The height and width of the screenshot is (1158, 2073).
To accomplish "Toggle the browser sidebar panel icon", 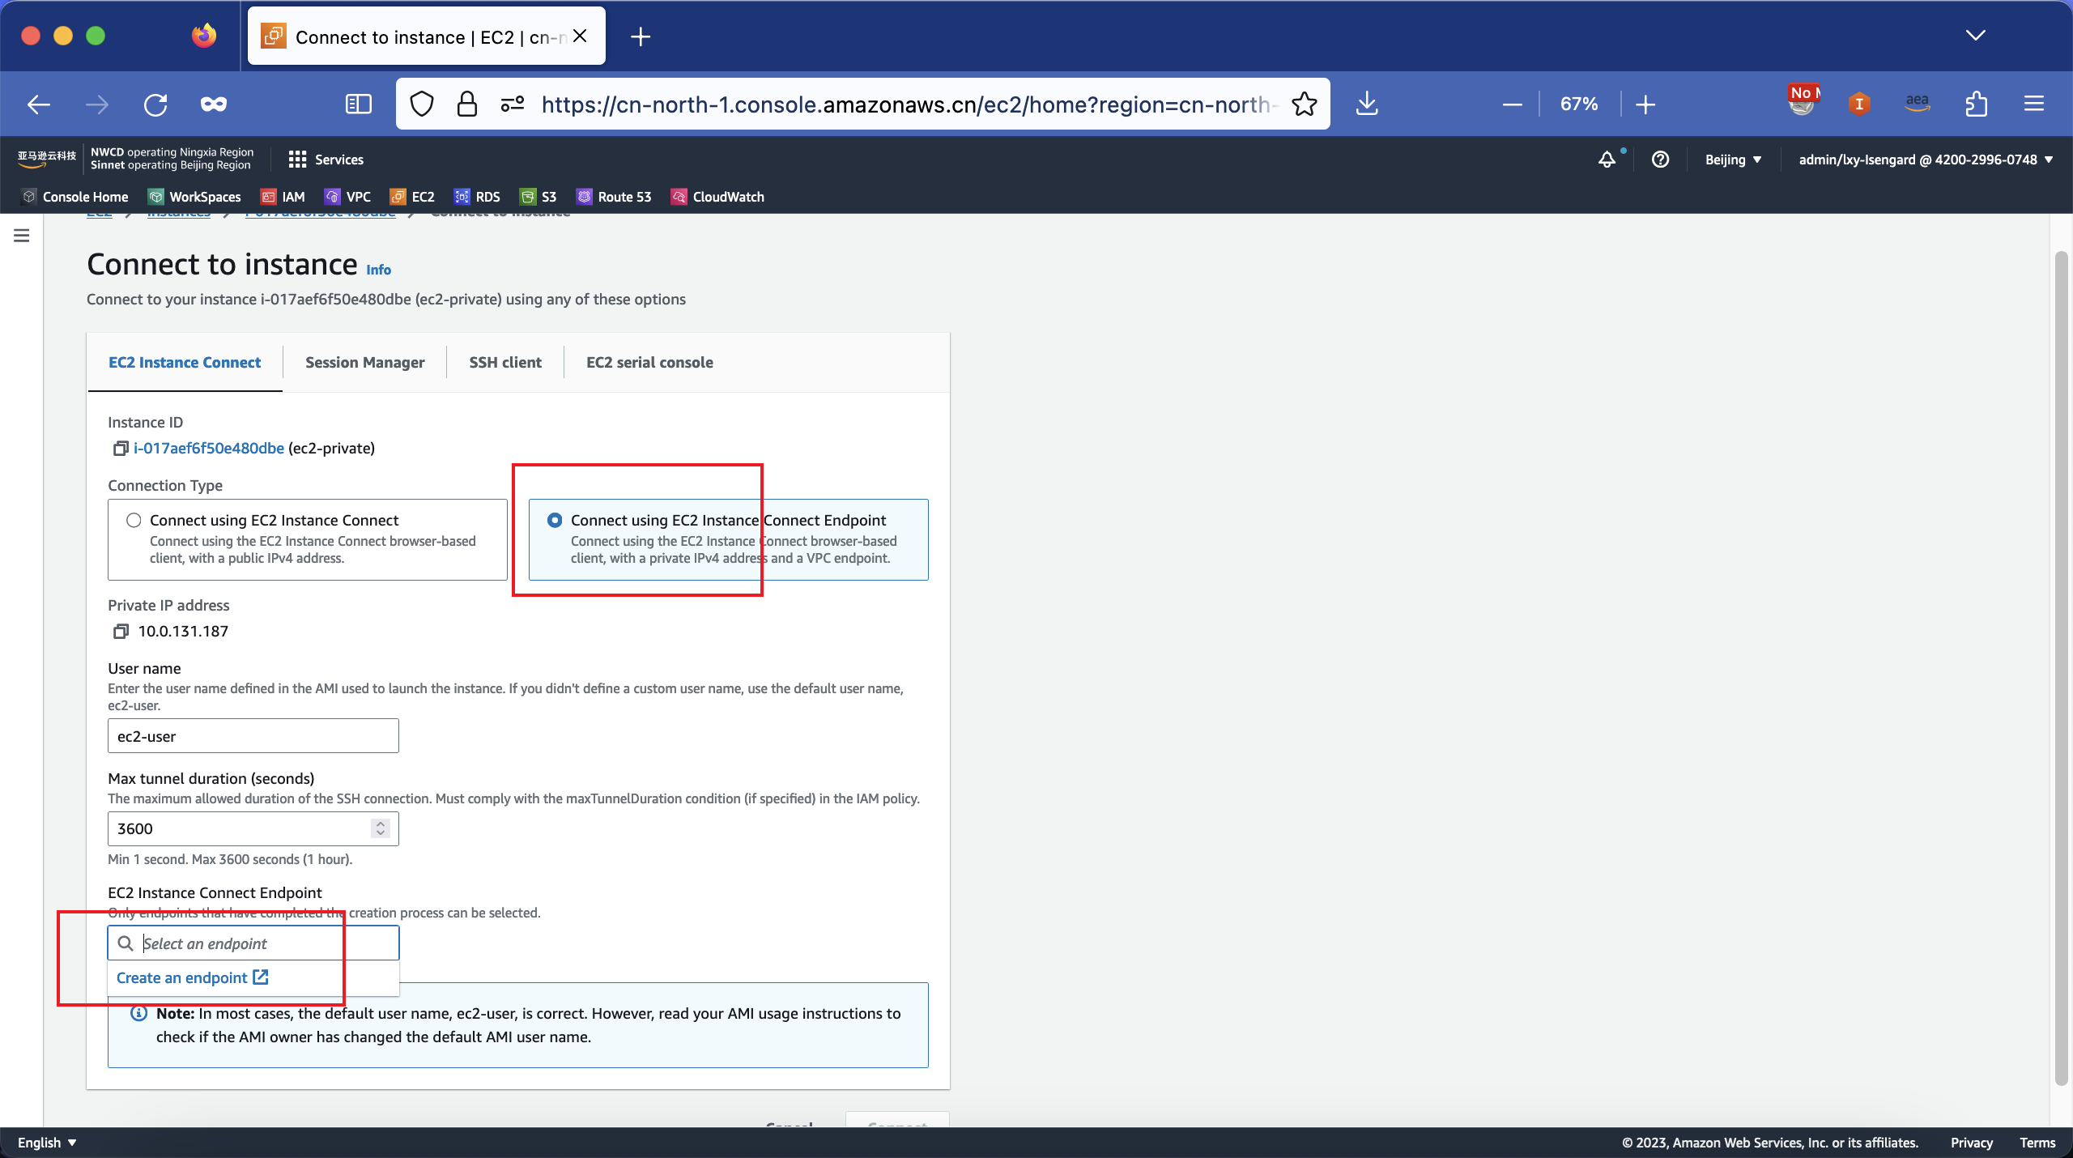I will (358, 104).
